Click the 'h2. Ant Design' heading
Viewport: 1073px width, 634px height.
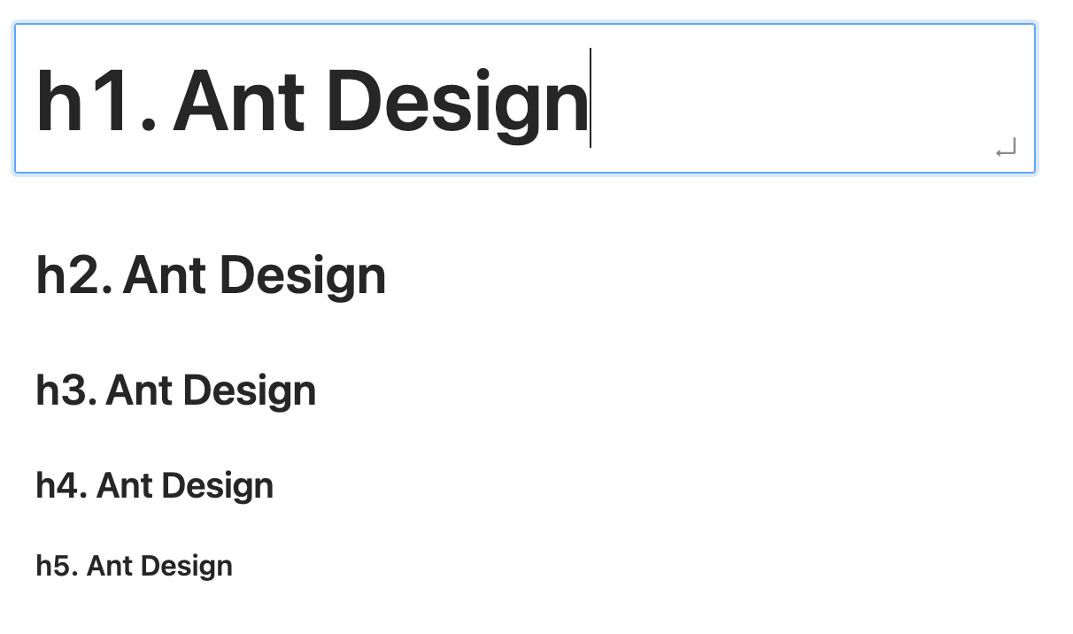[210, 275]
